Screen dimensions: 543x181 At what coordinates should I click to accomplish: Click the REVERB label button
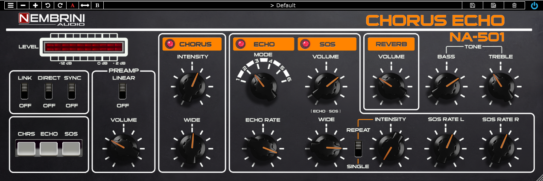click(391, 44)
